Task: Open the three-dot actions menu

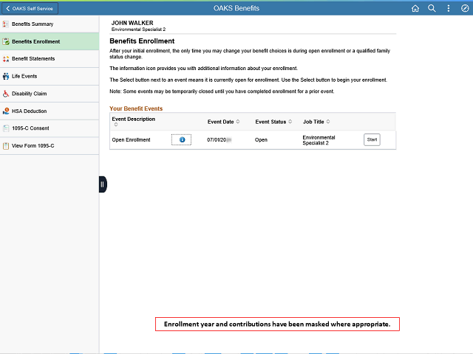Action: 449,8
